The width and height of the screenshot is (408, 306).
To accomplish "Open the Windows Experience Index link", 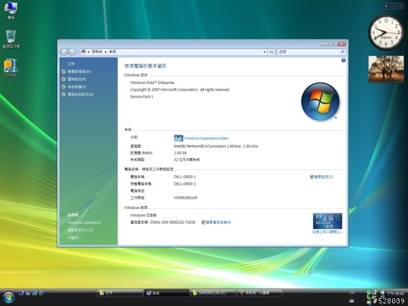I will click(206, 138).
